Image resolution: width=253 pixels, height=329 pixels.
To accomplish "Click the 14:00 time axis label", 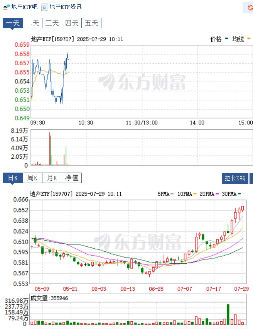I will point(197,123).
